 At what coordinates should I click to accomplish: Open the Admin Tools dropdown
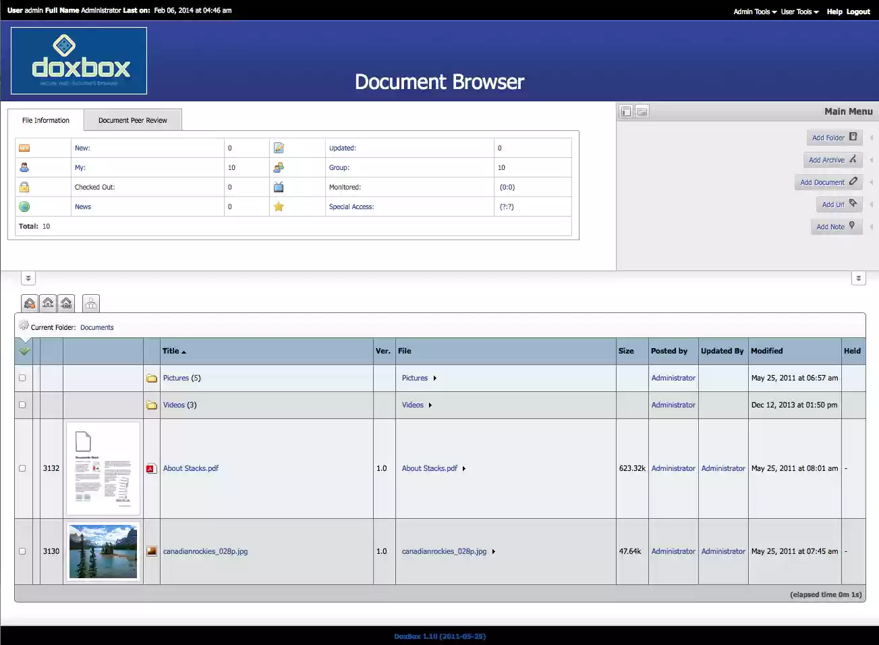point(753,11)
